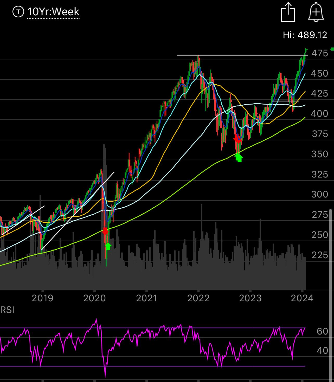This screenshot has height=382, width=334.
Task: Tap the circled T symbol icon
Action: coord(18,12)
